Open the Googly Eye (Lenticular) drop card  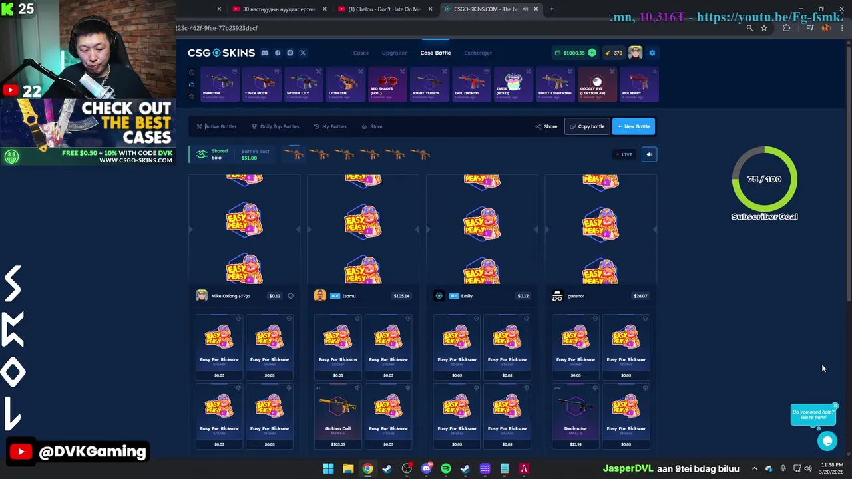click(597, 84)
